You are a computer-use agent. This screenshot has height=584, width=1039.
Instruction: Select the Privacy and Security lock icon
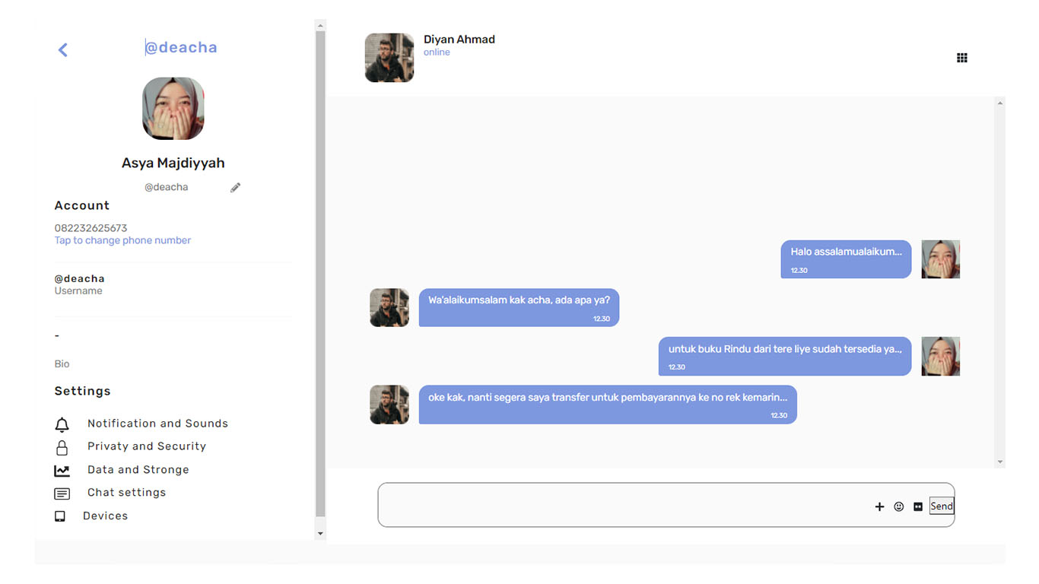[62, 447]
